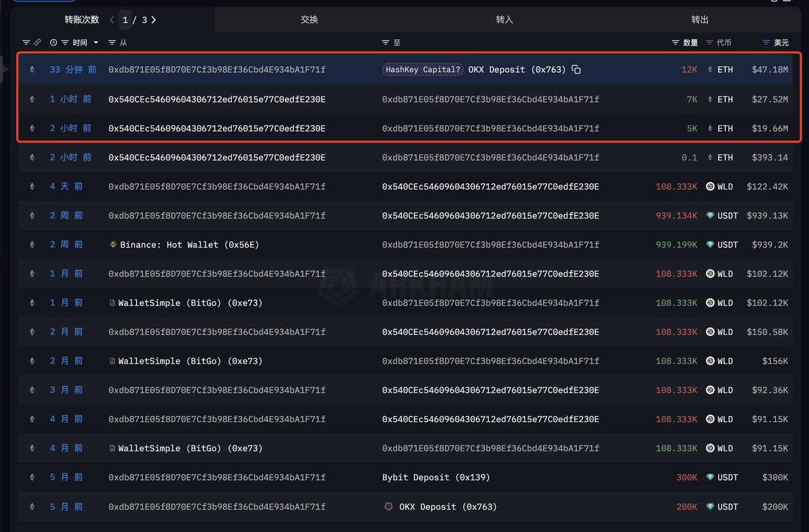Click the page number field showing 1
The width and height of the screenshot is (809, 532).
[125, 20]
